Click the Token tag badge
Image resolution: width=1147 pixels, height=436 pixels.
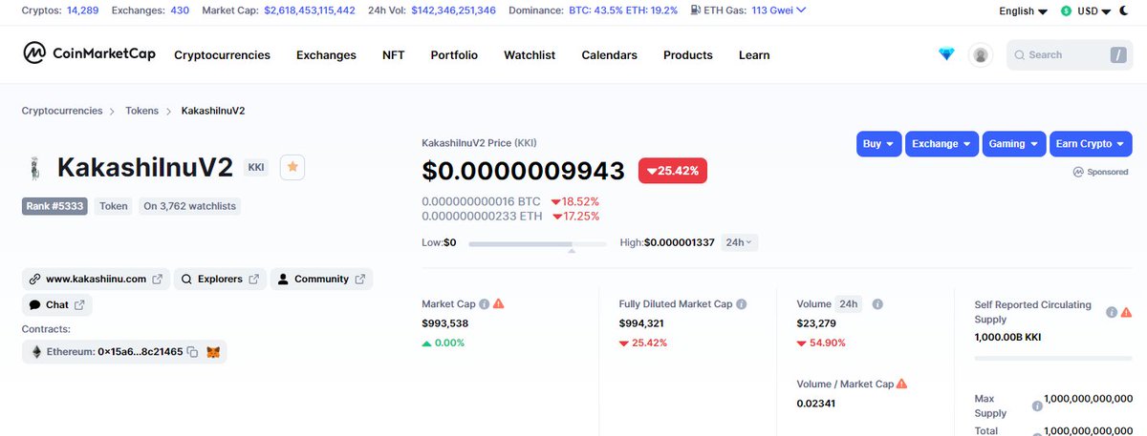114,205
